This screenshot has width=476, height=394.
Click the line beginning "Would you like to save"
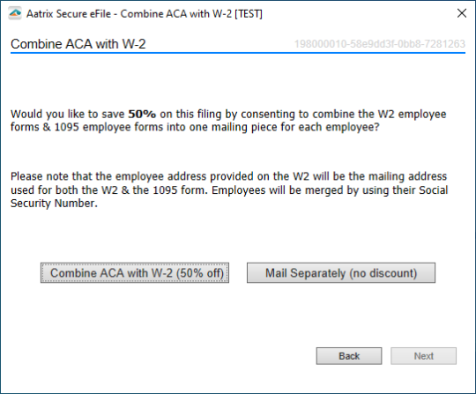pyautogui.click(x=228, y=115)
